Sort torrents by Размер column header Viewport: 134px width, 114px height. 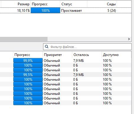tap(24, 4)
